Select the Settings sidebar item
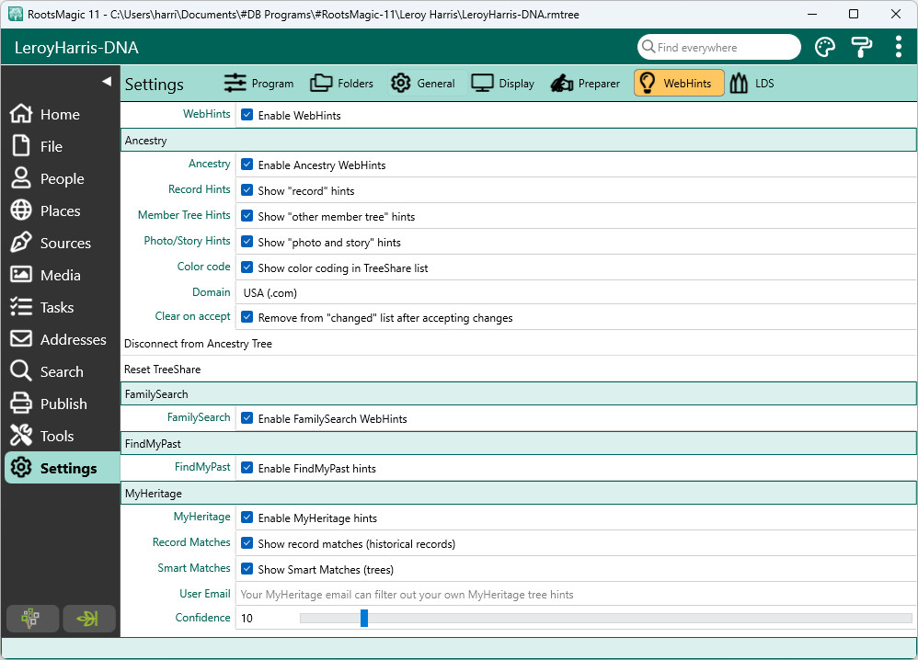The width and height of the screenshot is (918, 660). coord(62,468)
